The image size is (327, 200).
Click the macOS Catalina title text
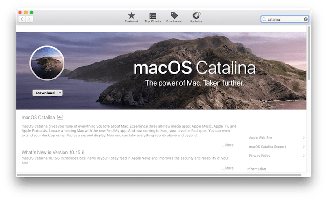[38, 118]
